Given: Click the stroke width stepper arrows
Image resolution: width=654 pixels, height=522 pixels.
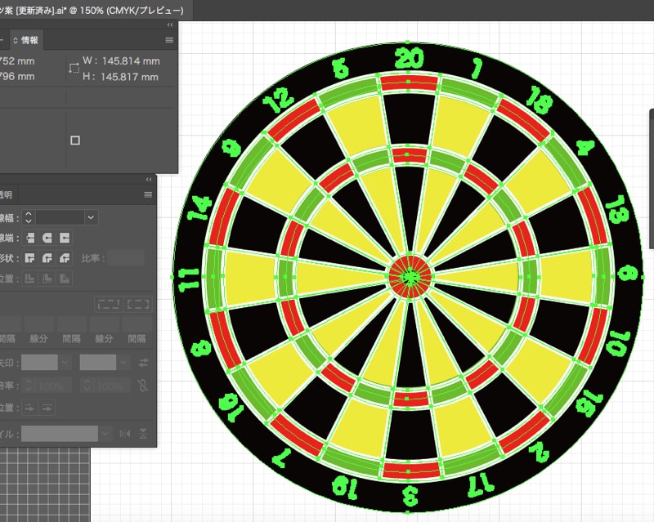Looking at the screenshot, I should (x=29, y=217).
